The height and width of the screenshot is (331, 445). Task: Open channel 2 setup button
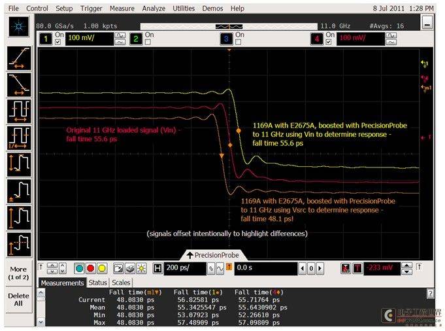coord(136,39)
